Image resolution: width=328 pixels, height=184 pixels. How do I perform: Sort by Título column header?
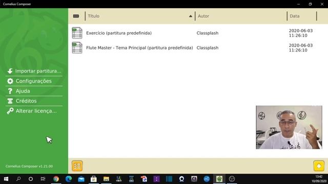click(93, 16)
